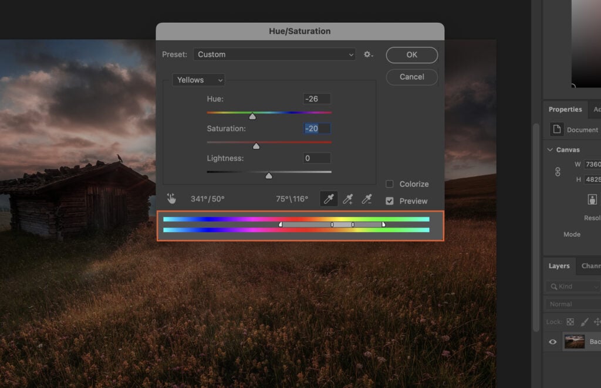Disable the Preview checkbox
The height and width of the screenshot is (388, 601).
(389, 201)
